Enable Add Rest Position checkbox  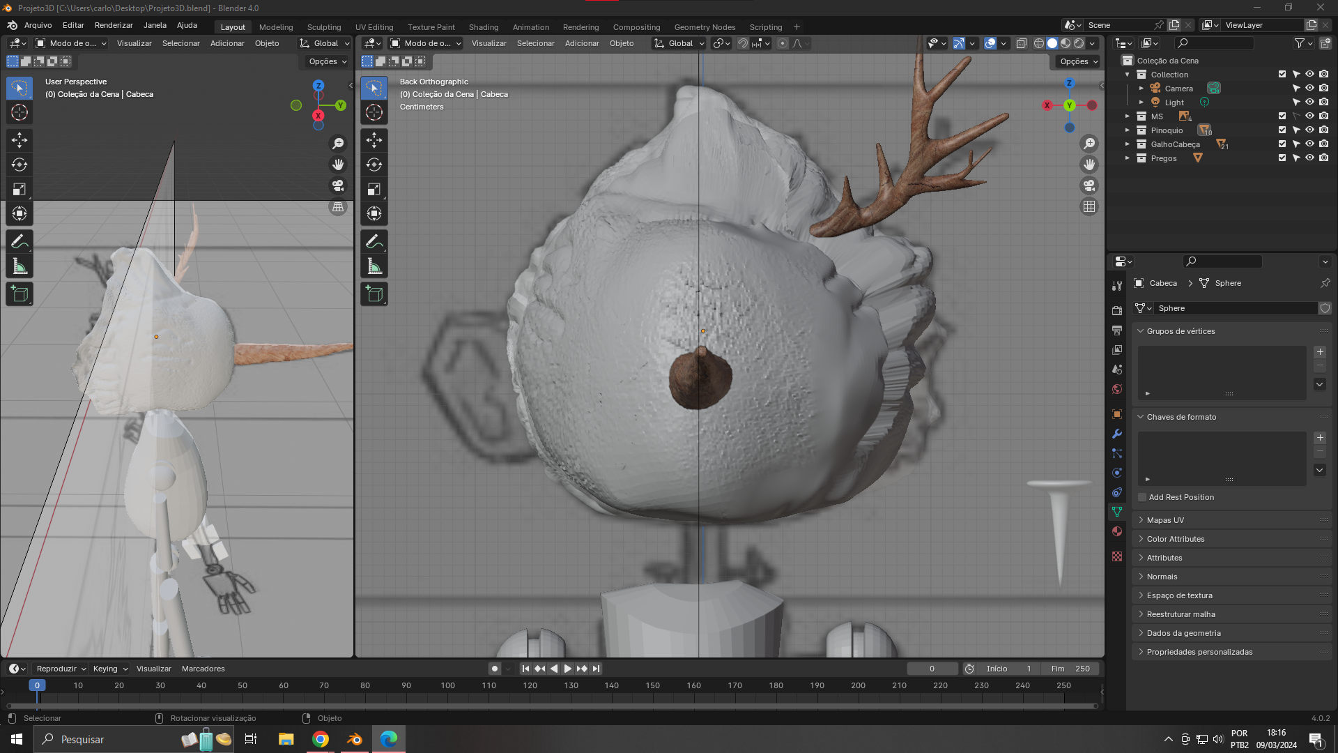coord(1142,497)
